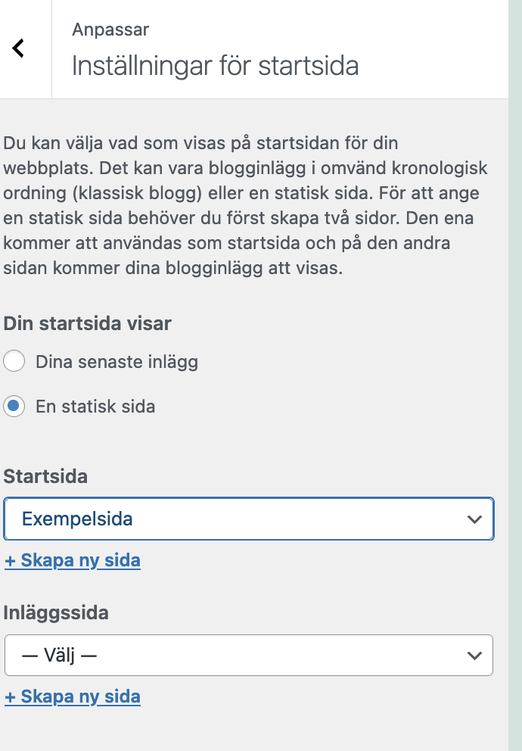Click the selected radio indicator beside En statisk sida
This screenshot has width=522, height=751.
[x=14, y=407]
